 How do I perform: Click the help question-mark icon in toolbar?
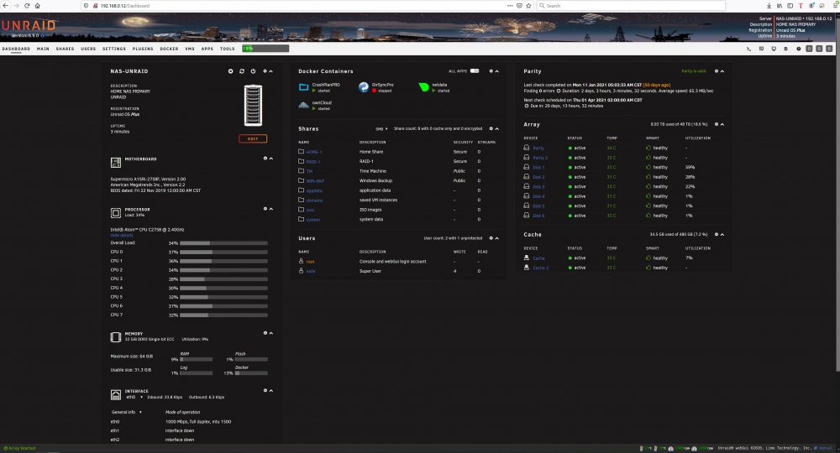(x=798, y=49)
